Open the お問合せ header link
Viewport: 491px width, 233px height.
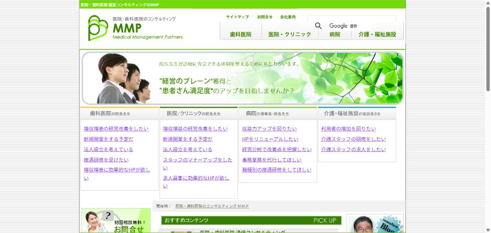(265, 17)
